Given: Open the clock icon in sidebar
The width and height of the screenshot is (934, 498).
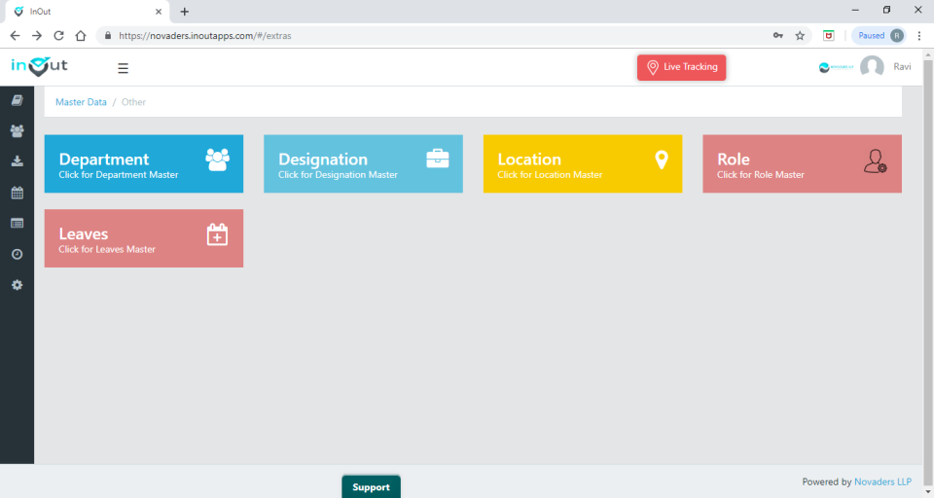Looking at the screenshot, I should click(x=17, y=255).
